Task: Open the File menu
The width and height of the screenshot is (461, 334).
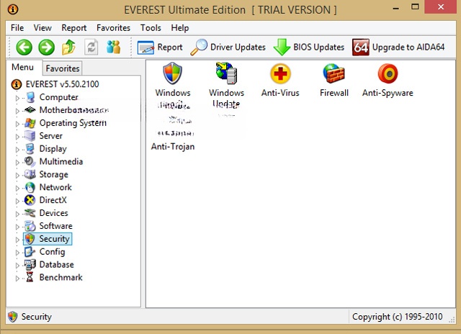Action: click(17, 28)
